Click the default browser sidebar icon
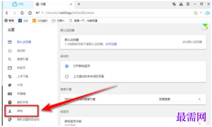This screenshot has width=212, height=127. tap(10, 42)
